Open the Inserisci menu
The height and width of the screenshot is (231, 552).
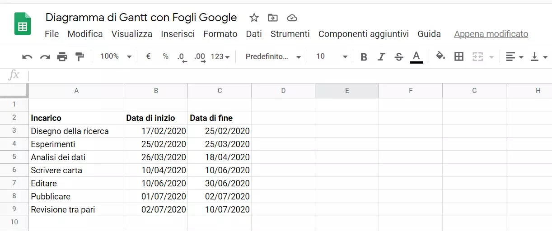click(178, 34)
